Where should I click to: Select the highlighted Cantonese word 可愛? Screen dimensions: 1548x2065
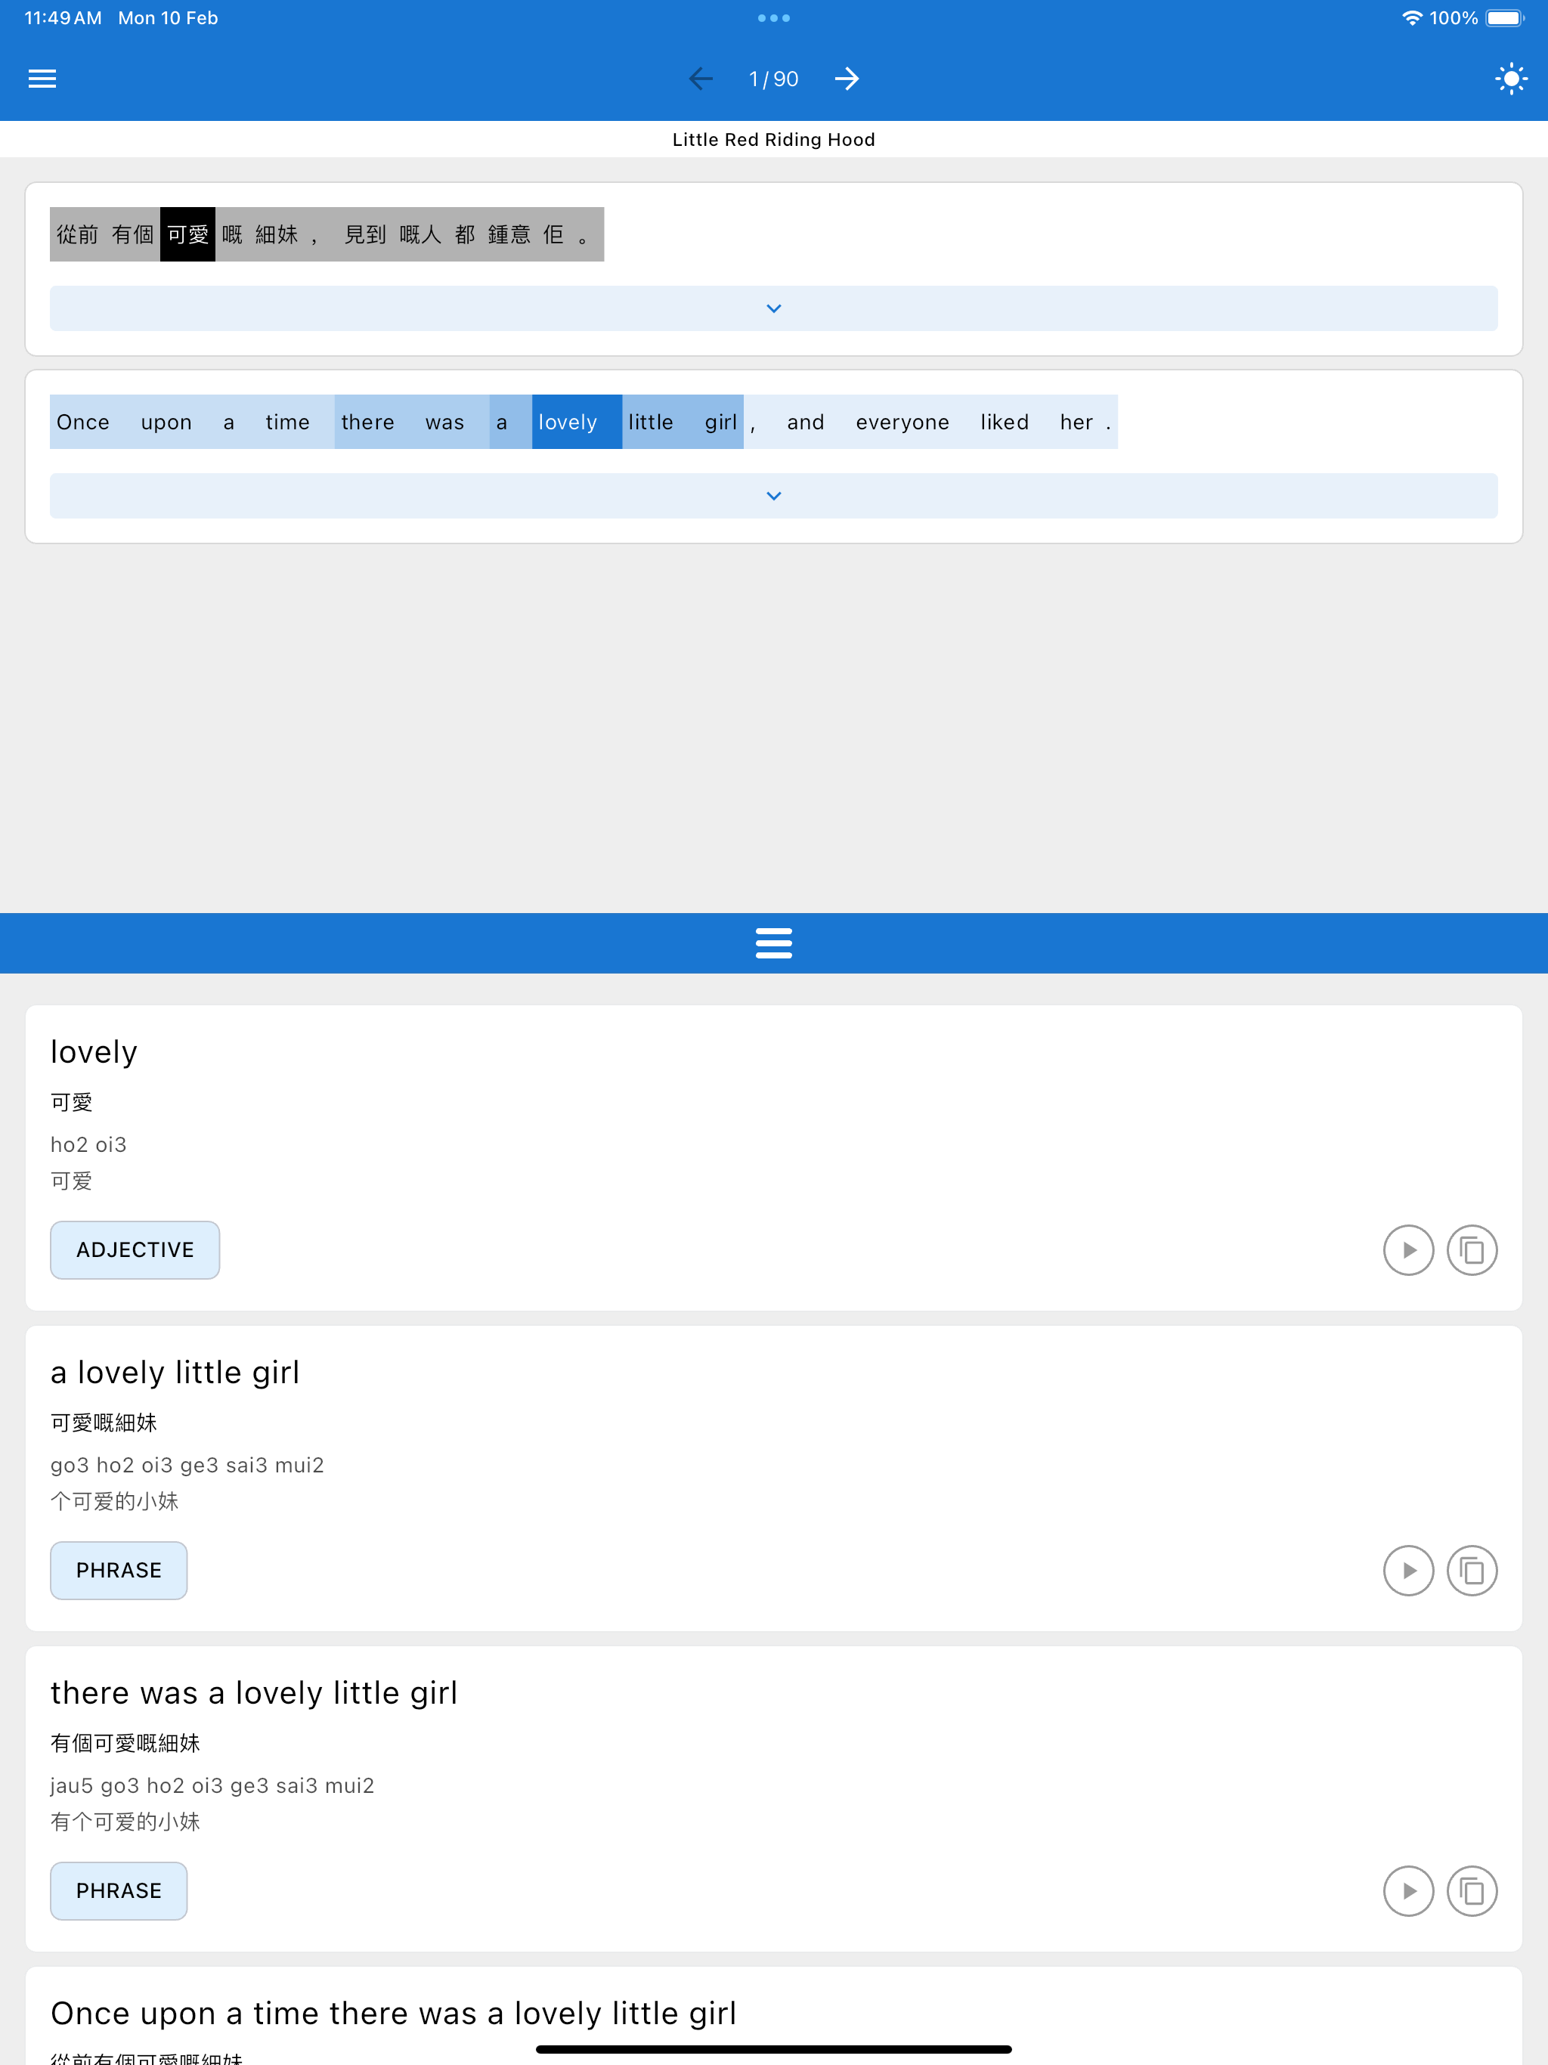[x=187, y=234]
